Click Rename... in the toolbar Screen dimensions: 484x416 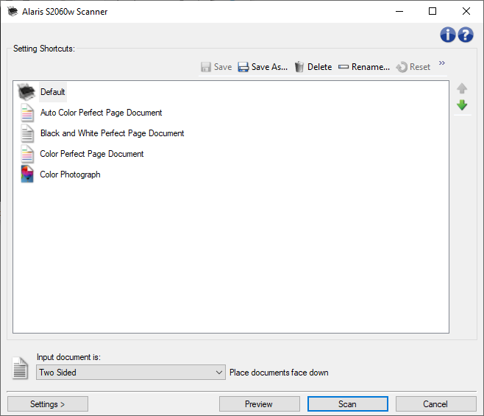click(x=364, y=67)
